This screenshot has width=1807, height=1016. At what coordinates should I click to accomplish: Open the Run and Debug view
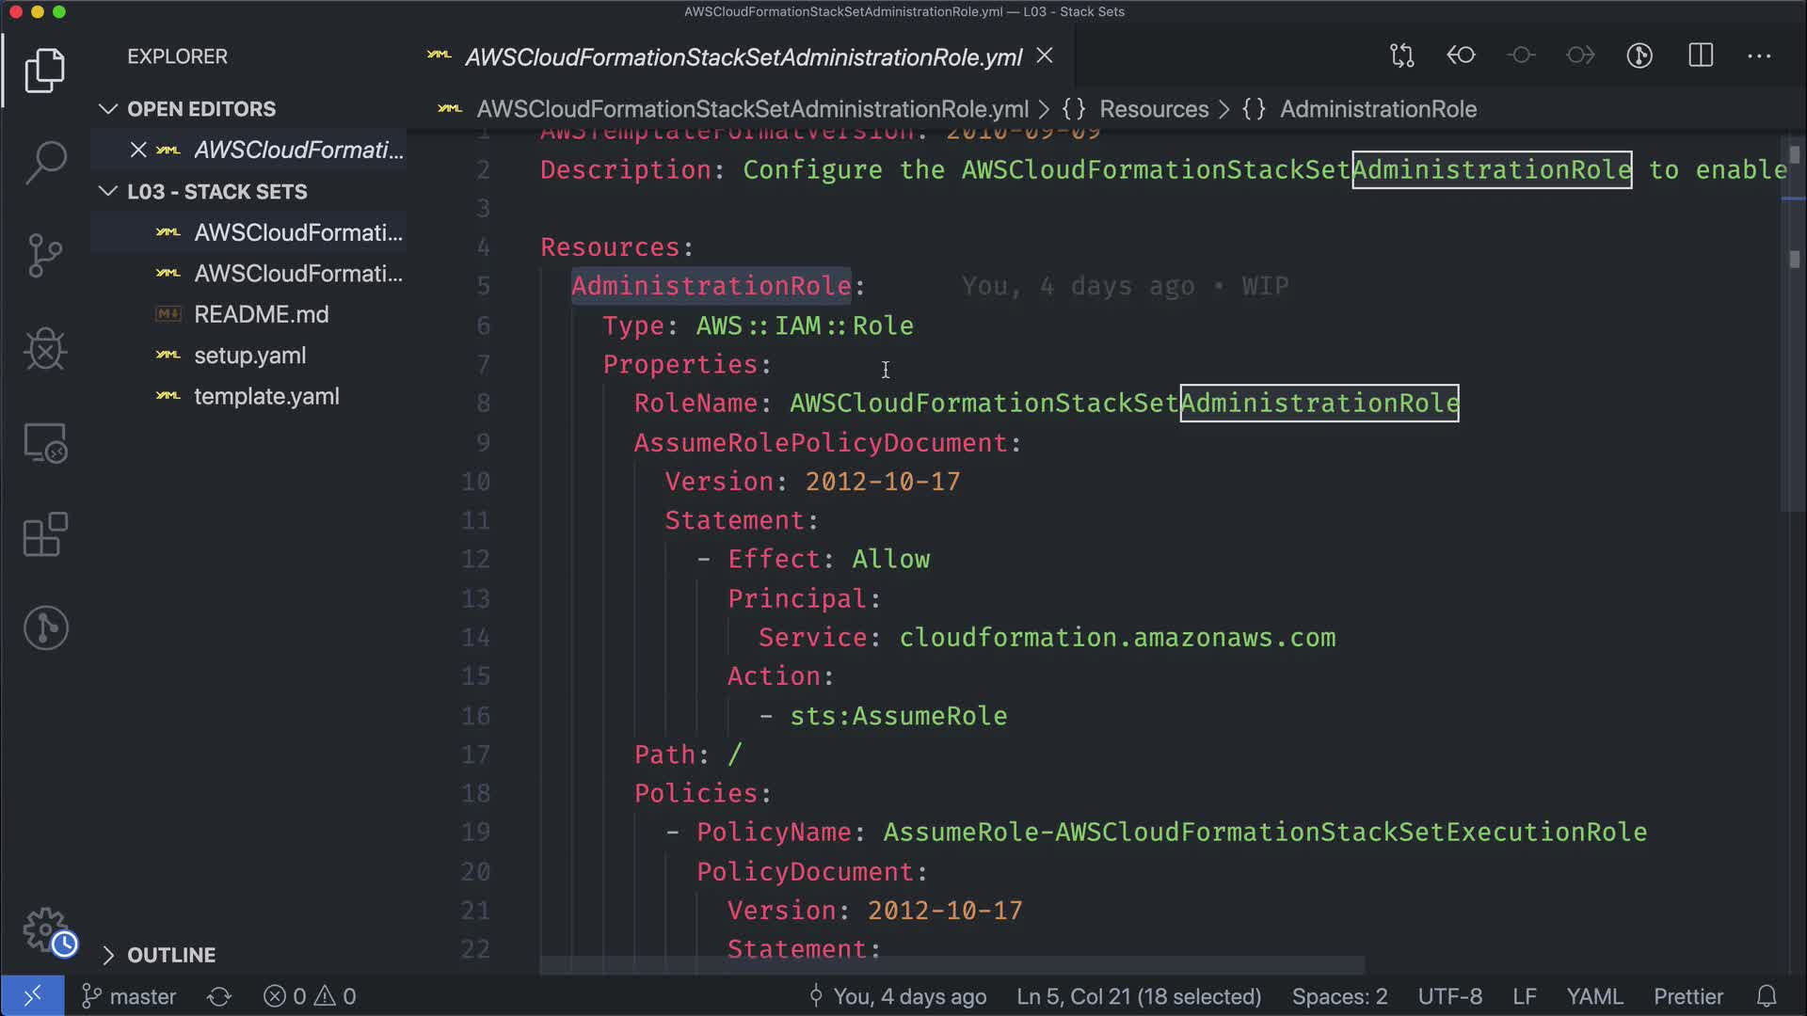coord(45,349)
